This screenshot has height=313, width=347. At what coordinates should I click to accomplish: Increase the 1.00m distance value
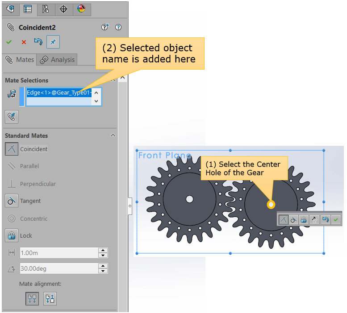pyautogui.click(x=103, y=250)
